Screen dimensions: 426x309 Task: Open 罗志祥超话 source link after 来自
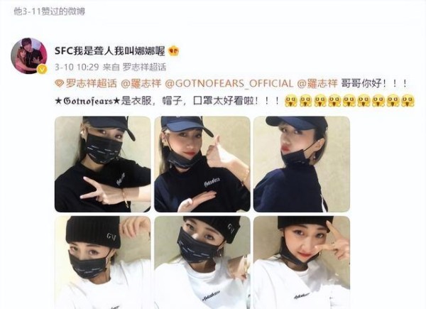coord(144,67)
